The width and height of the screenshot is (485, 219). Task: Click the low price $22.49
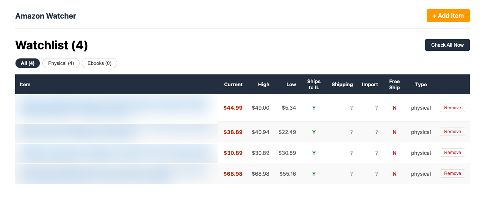click(x=287, y=132)
